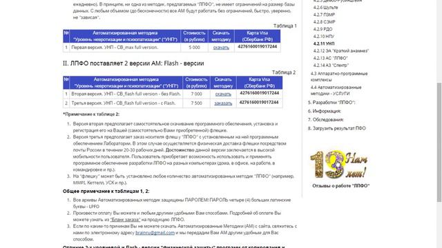The height and width of the screenshot is (248, 442).
Task: Click price cell 7 500 in Table 2
Action: click(x=196, y=103)
